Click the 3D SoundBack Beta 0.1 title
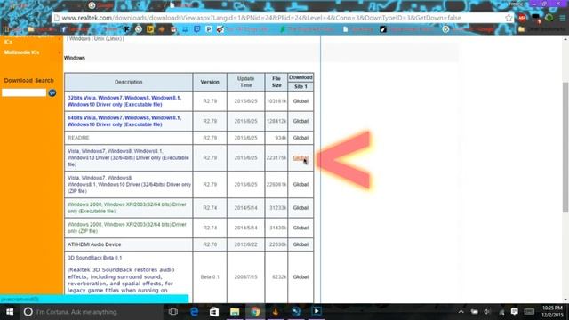 (x=95, y=258)
